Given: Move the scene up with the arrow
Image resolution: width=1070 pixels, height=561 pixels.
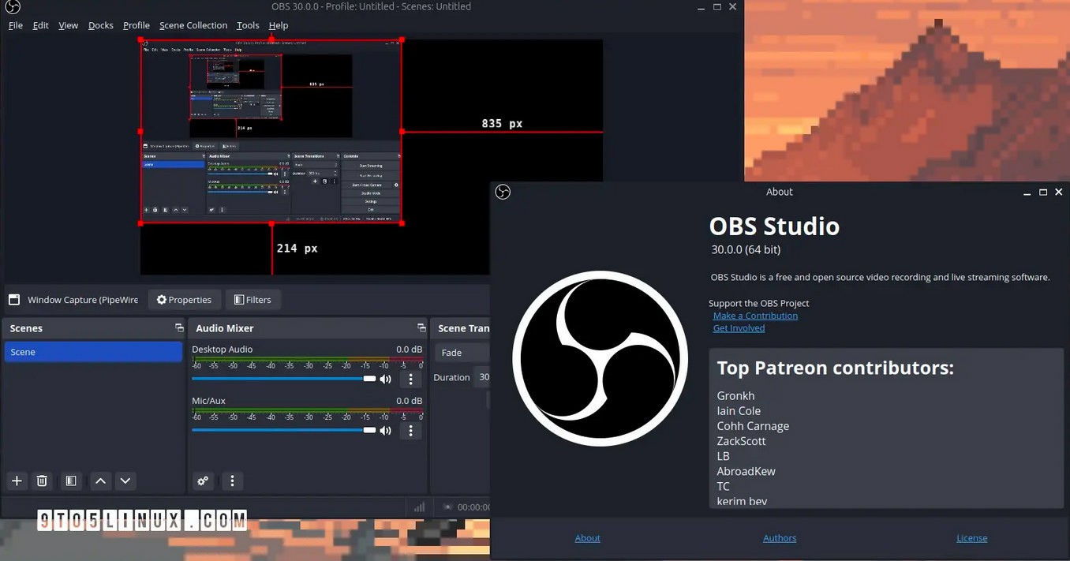Looking at the screenshot, I should tap(100, 481).
